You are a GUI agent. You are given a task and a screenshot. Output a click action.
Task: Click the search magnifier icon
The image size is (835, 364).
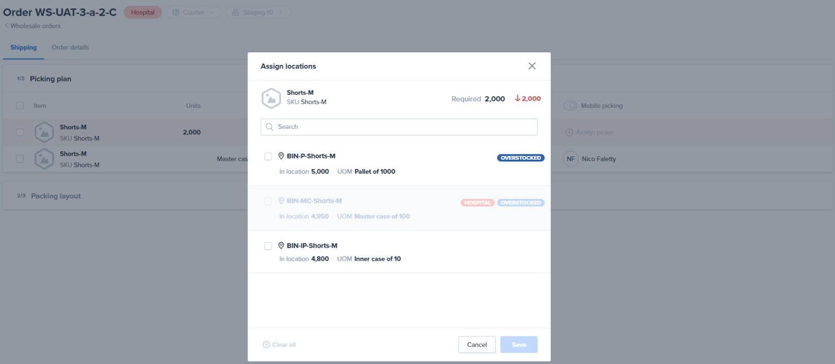pos(269,127)
